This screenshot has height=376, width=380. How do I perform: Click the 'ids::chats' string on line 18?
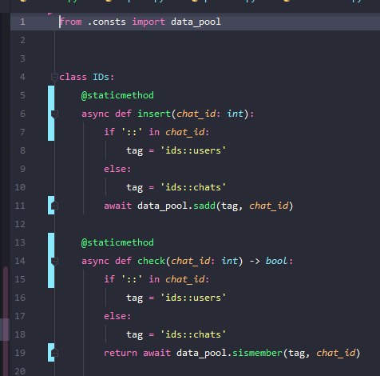[x=193, y=334]
